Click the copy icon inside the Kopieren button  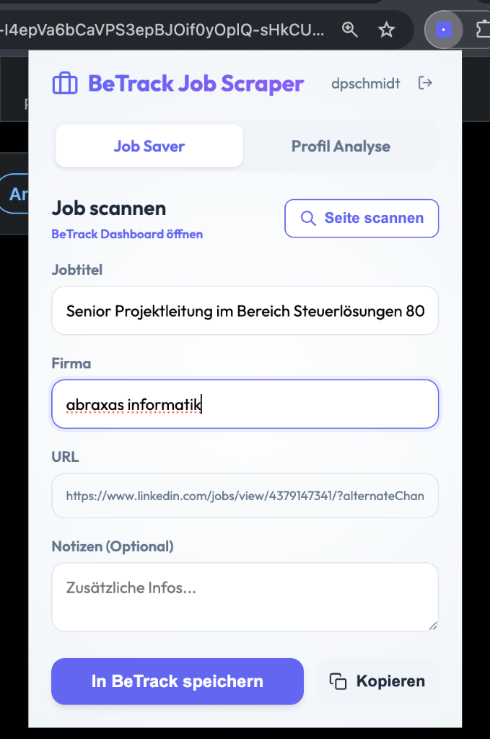click(337, 681)
